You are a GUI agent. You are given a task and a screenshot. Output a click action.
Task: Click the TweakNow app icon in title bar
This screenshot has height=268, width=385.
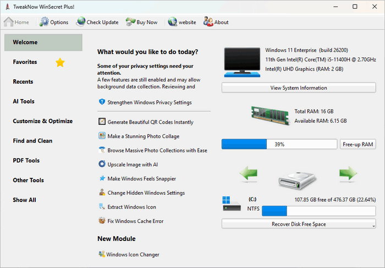pos(8,7)
